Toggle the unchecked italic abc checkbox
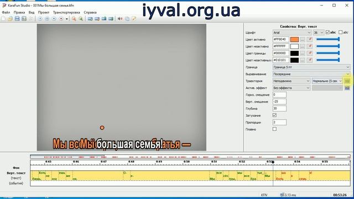This screenshot has width=354, height=199. [x=341, y=33]
